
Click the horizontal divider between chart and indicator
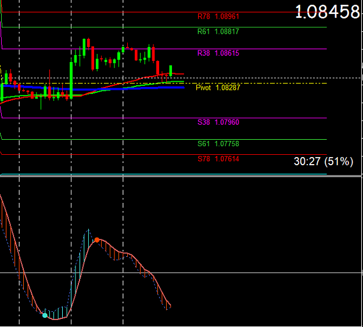[181, 176]
